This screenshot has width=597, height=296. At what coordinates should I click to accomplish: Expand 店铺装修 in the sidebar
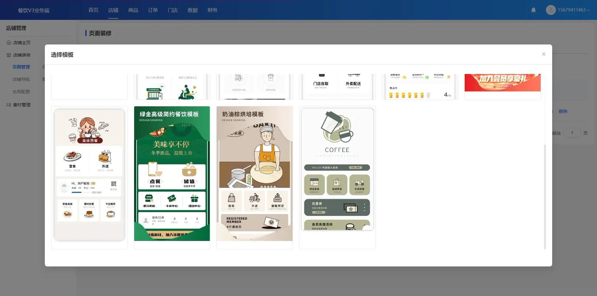tap(21, 55)
